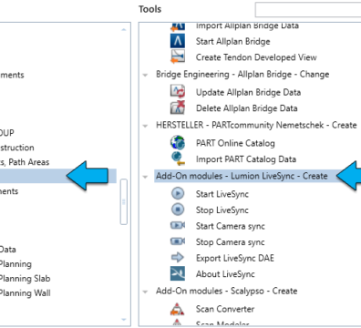Click the Start Allplan Bridge icon

tap(178, 41)
